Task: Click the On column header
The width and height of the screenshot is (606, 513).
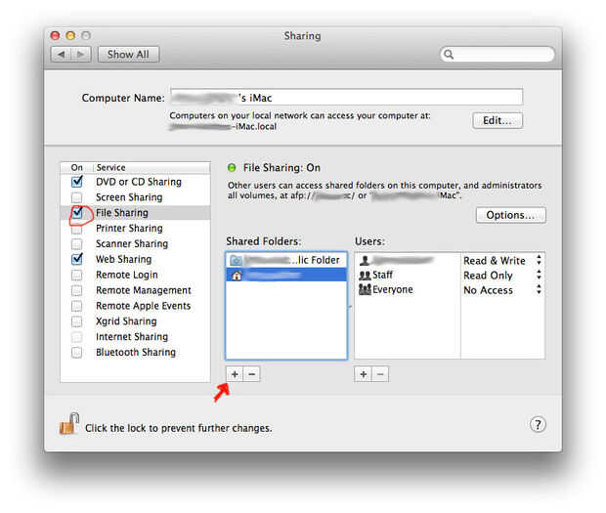Action: coord(76,168)
